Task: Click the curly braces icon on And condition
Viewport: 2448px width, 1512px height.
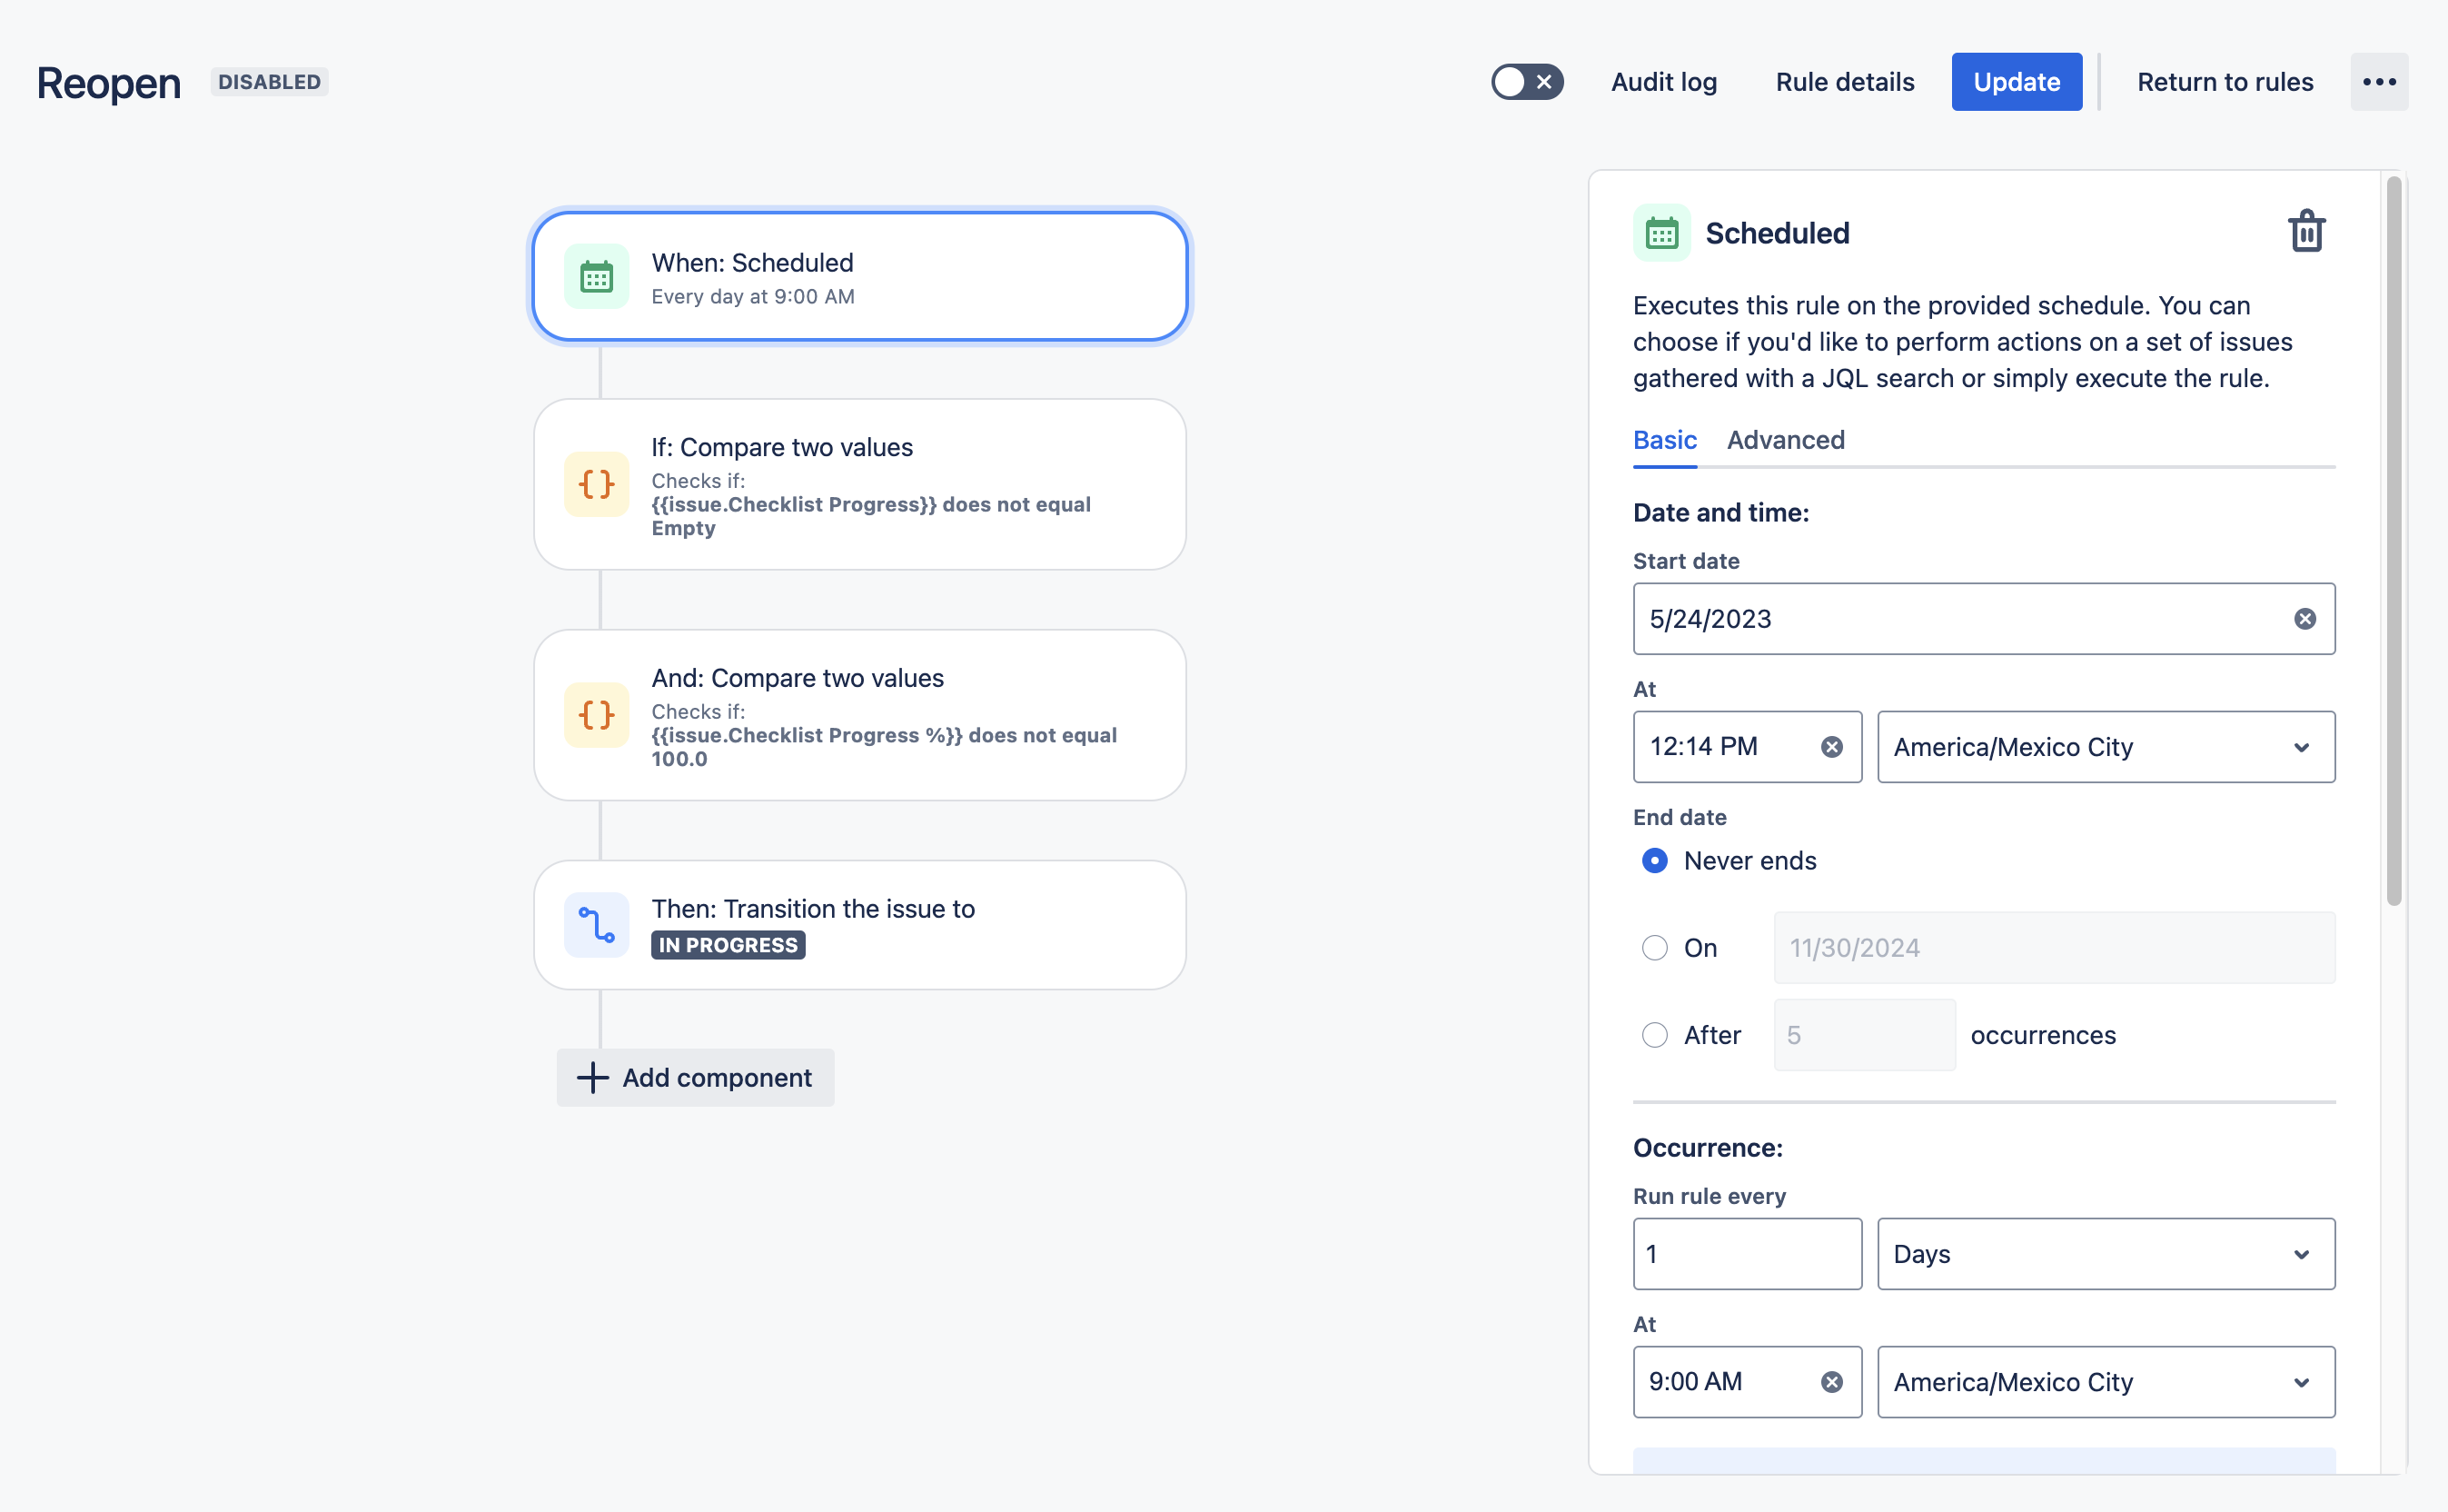Action: pyautogui.click(x=597, y=716)
